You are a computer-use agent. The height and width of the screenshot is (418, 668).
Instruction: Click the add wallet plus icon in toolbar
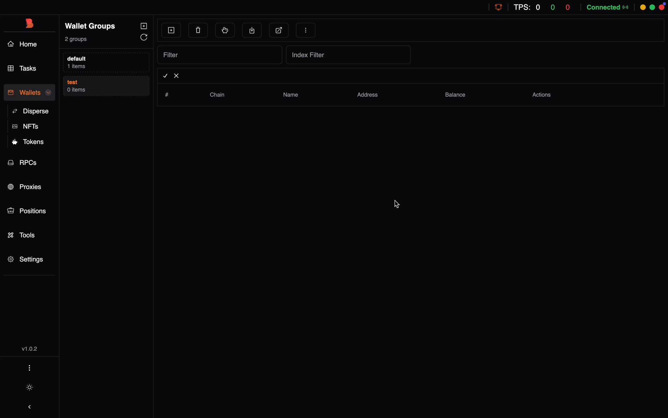pyautogui.click(x=171, y=30)
